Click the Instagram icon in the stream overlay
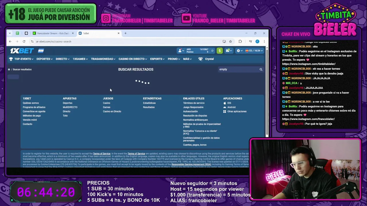The height and width of the screenshot is (206, 367). [x=106, y=19]
